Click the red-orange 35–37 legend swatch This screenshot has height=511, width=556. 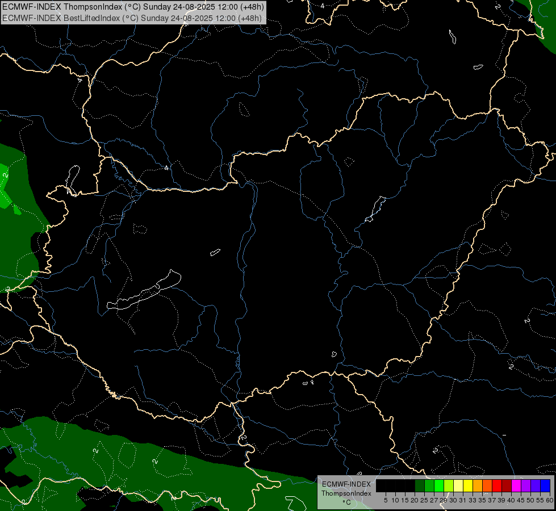click(487, 485)
